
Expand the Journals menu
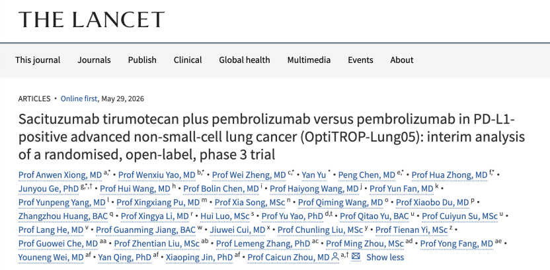click(94, 60)
